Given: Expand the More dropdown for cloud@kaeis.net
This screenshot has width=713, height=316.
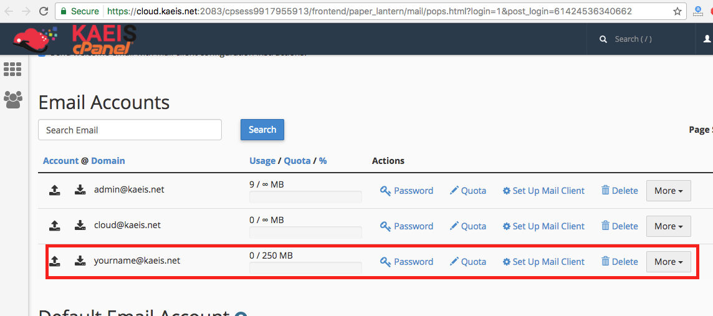Looking at the screenshot, I should pyautogui.click(x=668, y=226).
